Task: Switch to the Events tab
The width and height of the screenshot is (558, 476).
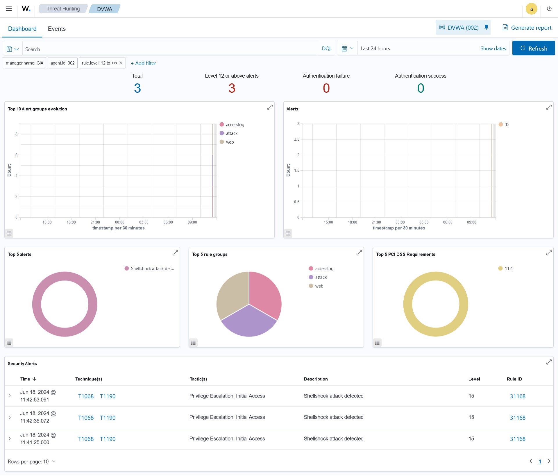Action: coord(57,29)
